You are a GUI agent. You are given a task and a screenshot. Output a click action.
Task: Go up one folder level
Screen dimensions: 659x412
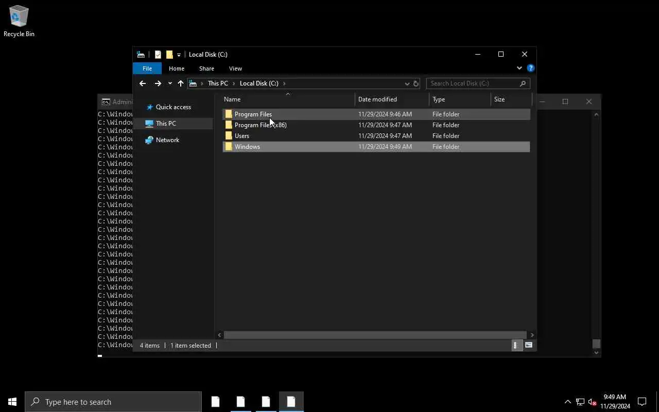(181, 83)
